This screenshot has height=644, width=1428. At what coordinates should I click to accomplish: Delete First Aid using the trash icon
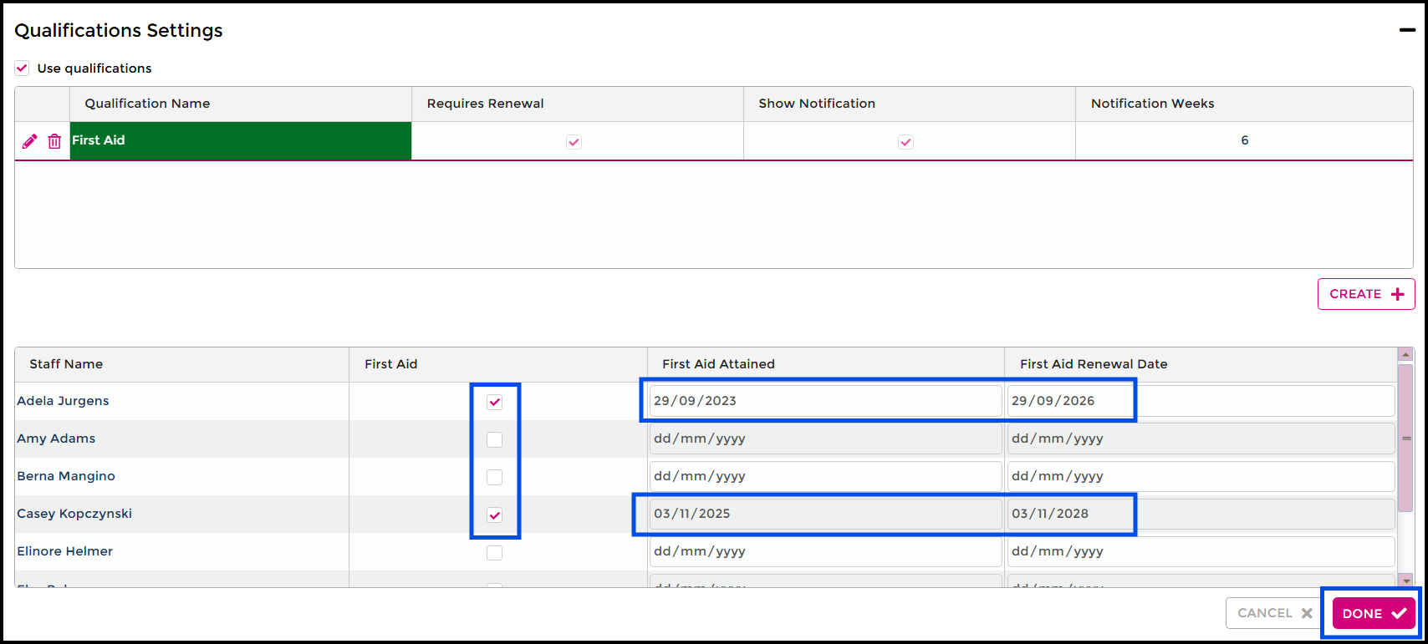54,141
